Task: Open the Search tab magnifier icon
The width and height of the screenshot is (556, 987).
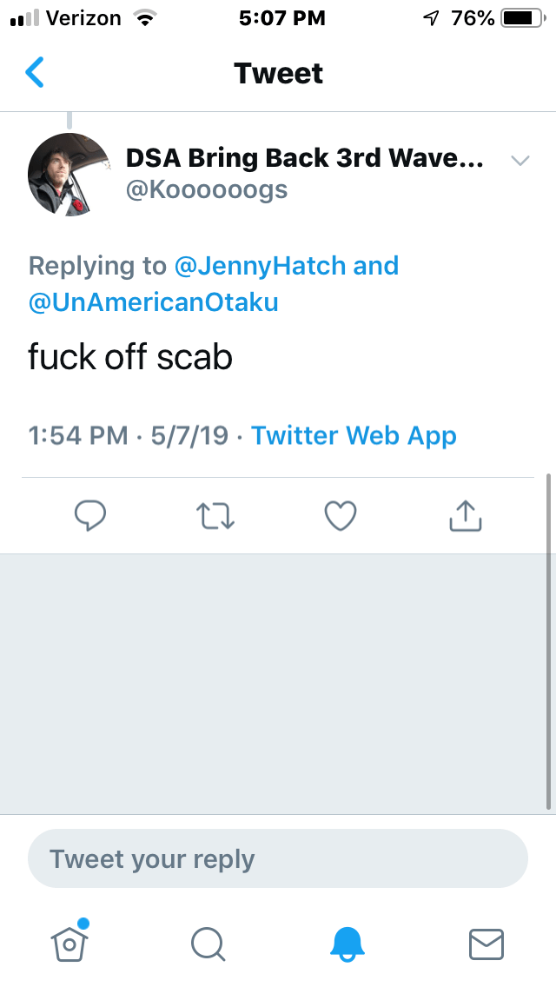Action: point(208,943)
